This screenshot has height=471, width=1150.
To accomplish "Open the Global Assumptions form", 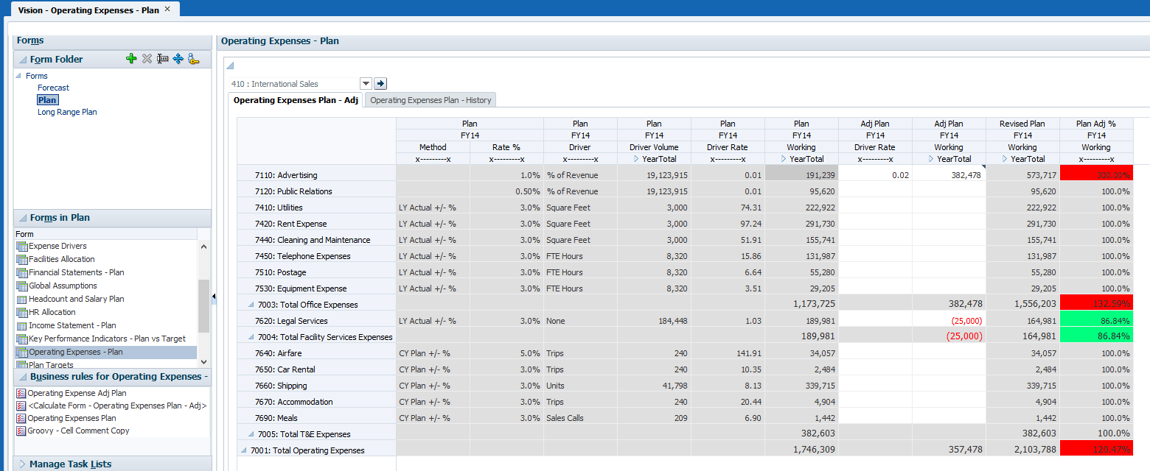I will pyautogui.click(x=63, y=286).
